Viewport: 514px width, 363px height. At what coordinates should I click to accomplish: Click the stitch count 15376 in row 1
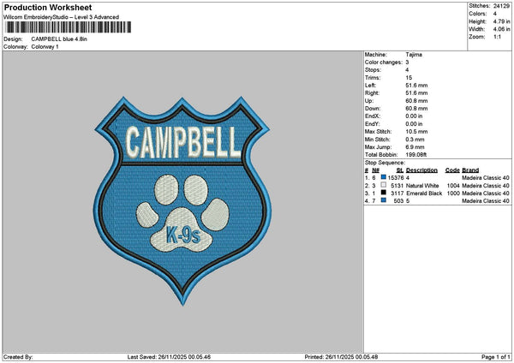(x=396, y=178)
